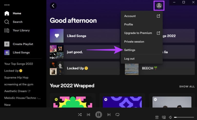Viewport: 197px width, 120px height.
Task: Click the BEECH beach cover image
Action: 132,69
